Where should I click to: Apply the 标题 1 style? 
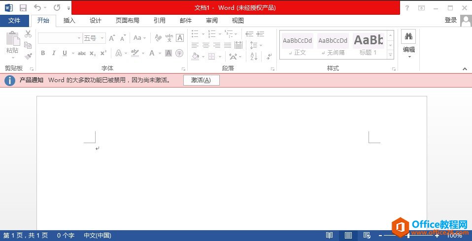(x=369, y=45)
